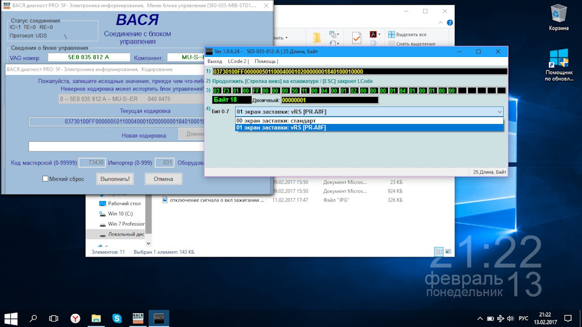Open the taskbar search magnifier
The width and height of the screenshot is (582, 327).
click(33, 318)
